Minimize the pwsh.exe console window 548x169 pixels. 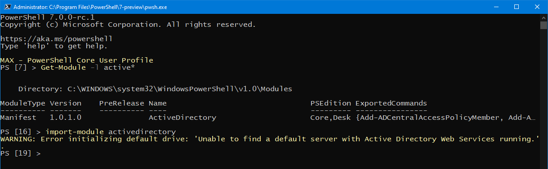pyautogui.click(x=495, y=7)
